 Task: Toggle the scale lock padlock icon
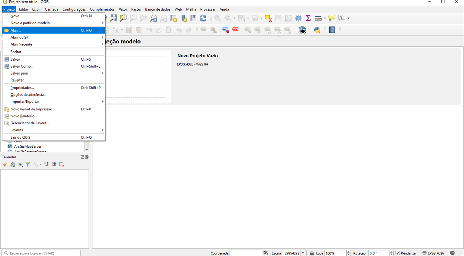312,253
